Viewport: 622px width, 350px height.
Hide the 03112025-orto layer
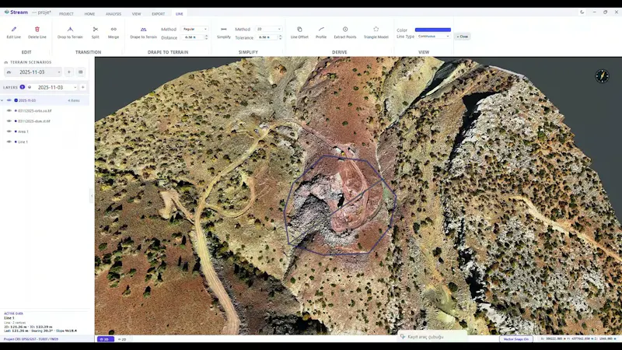pos(9,110)
